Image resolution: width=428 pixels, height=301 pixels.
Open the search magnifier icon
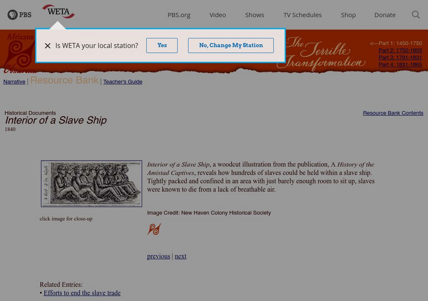(x=416, y=14)
